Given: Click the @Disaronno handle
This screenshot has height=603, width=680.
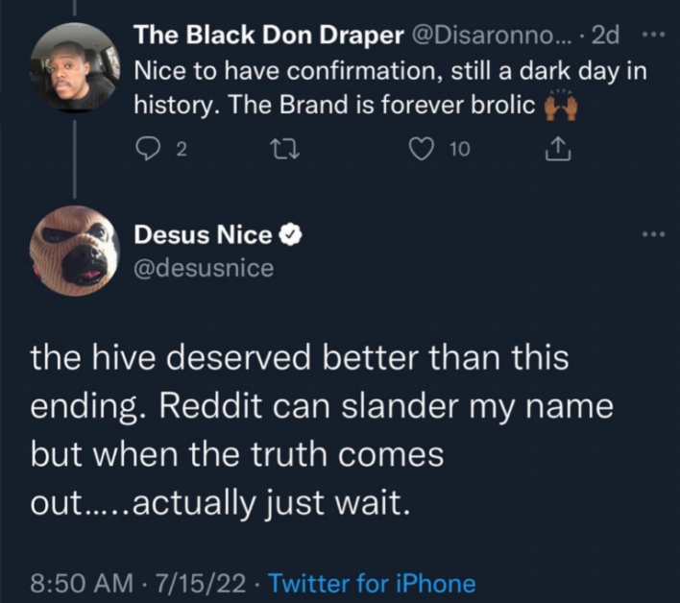Looking at the screenshot, I should [x=493, y=36].
